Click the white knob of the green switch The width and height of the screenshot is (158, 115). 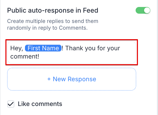[x=147, y=11]
